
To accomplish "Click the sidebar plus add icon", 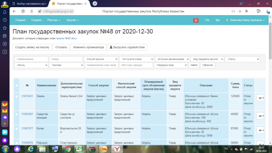I will coord(5,124).
